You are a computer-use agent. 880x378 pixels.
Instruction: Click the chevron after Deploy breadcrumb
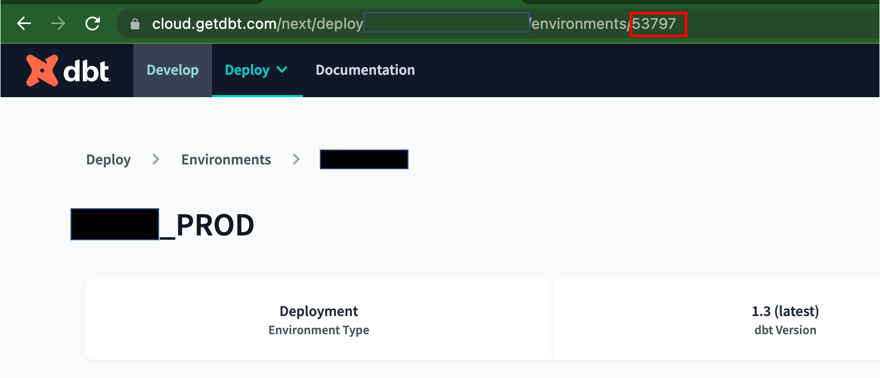156,160
